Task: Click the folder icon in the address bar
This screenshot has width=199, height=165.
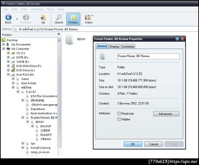Action: click(x=16, y=29)
